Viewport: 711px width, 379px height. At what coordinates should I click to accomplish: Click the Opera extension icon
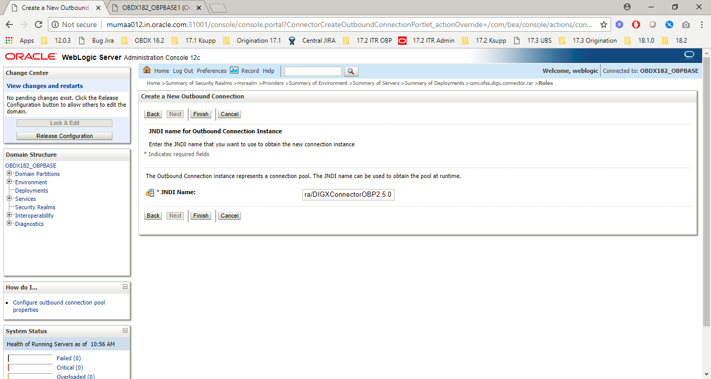click(636, 24)
